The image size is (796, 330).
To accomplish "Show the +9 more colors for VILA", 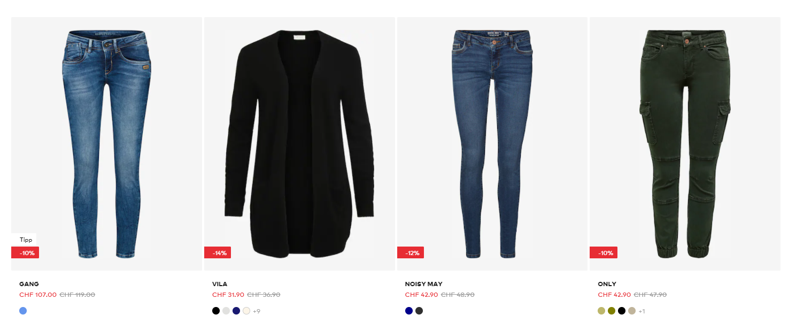I will tap(257, 311).
